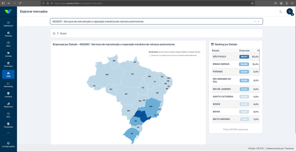The width and height of the screenshot is (296, 152).
Task: Toggle dark mode moon icon
Action: click(281, 12)
